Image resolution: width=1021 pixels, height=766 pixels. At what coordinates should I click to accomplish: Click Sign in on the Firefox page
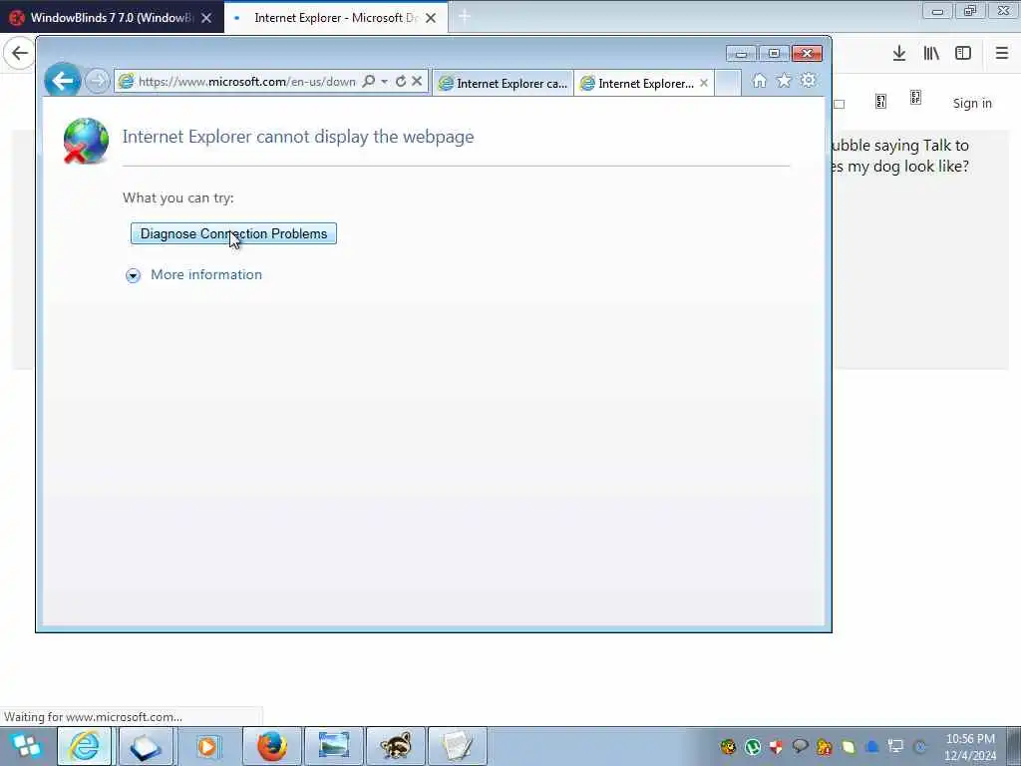pos(972,103)
